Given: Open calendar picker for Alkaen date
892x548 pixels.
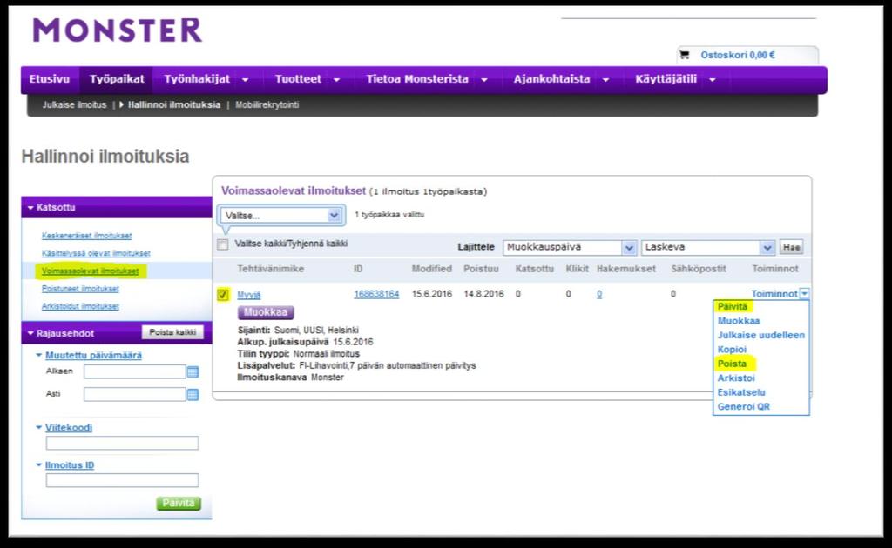Looking at the screenshot, I should [193, 372].
